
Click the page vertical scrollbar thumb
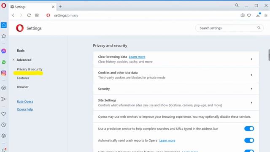click(x=269, y=55)
